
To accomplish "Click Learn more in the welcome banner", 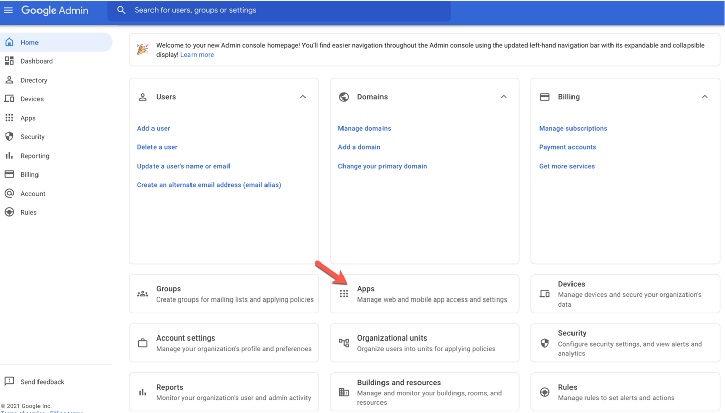I will 197,55.
